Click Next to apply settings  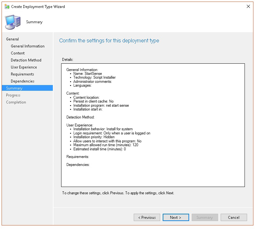point(175,218)
